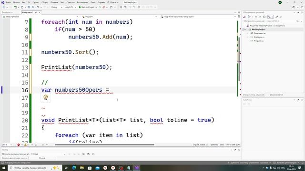Image resolution: width=305 pixels, height=171 pixels.
Task: Open the editor zoom level dropdown
Action: pos(7,144)
